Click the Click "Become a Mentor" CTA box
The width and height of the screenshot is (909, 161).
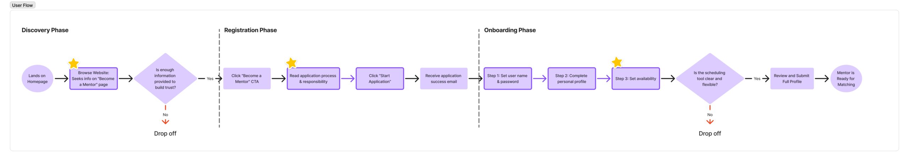[x=247, y=78]
